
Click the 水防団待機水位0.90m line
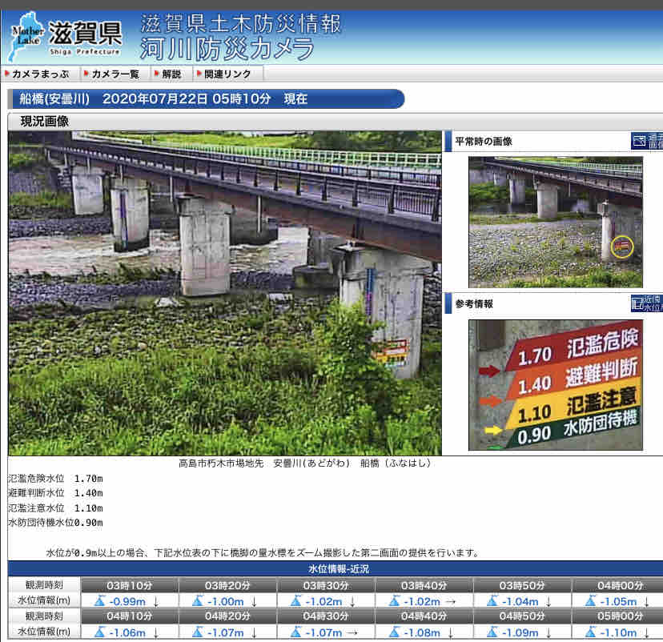[55, 523]
